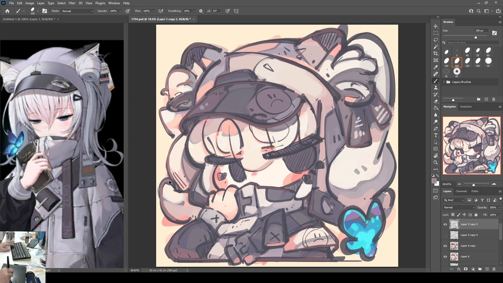Open smoothing options gear

[201, 11]
